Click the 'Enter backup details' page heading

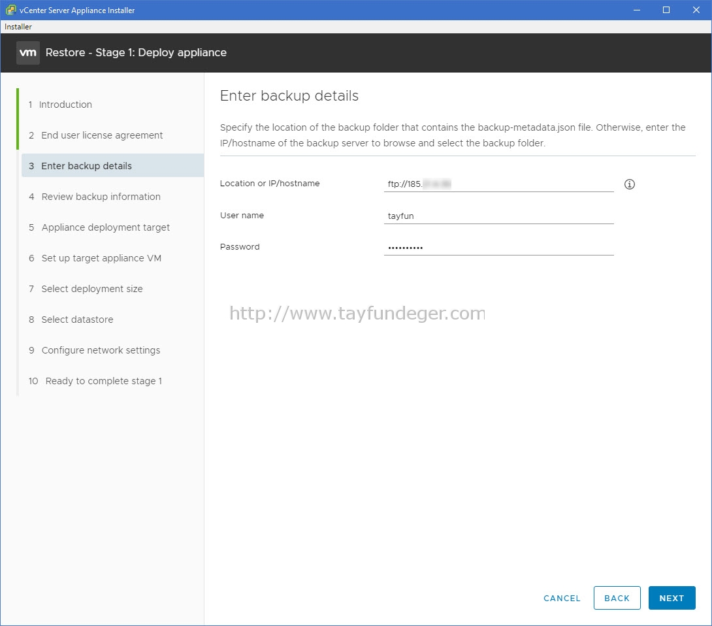(x=289, y=96)
